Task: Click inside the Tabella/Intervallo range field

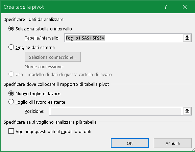Action: 124,38
